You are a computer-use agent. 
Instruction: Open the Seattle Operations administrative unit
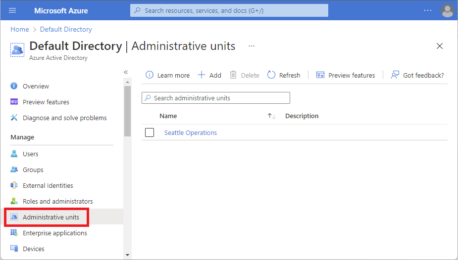[x=191, y=132]
